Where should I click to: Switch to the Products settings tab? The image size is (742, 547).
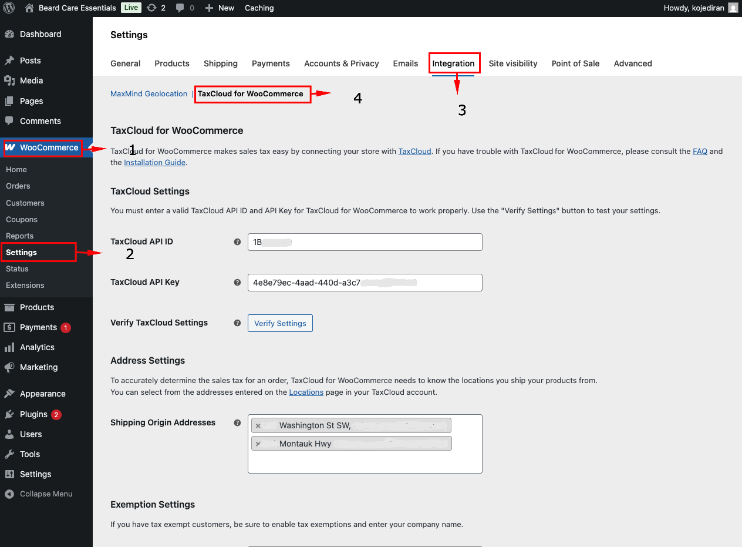[x=172, y=63]
